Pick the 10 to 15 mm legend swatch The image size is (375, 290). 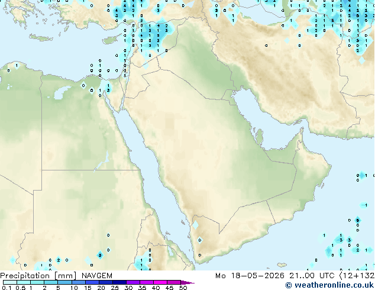tap(78, 282)
